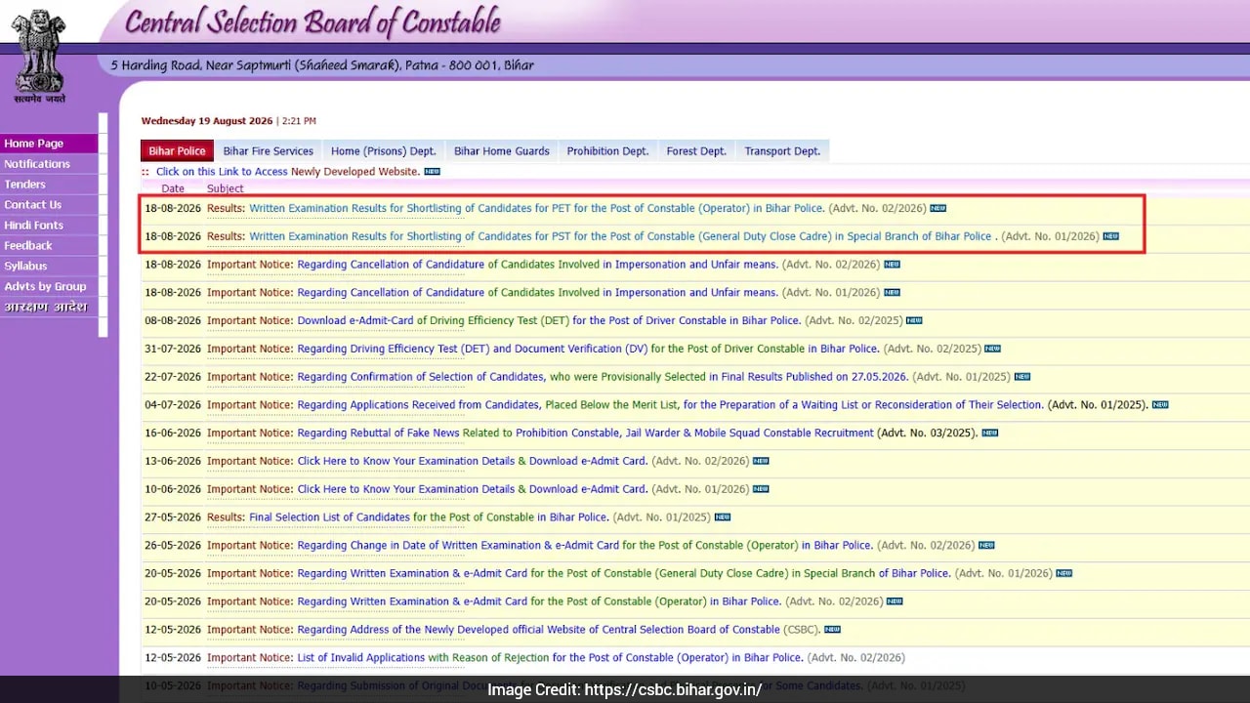The image size is (1250, 703).
Task: Click the 27-05-2026 date cell
Action: (x=173, y=517)
